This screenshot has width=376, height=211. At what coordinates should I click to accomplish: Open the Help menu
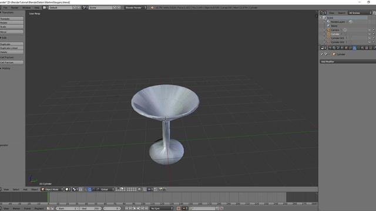36,8
